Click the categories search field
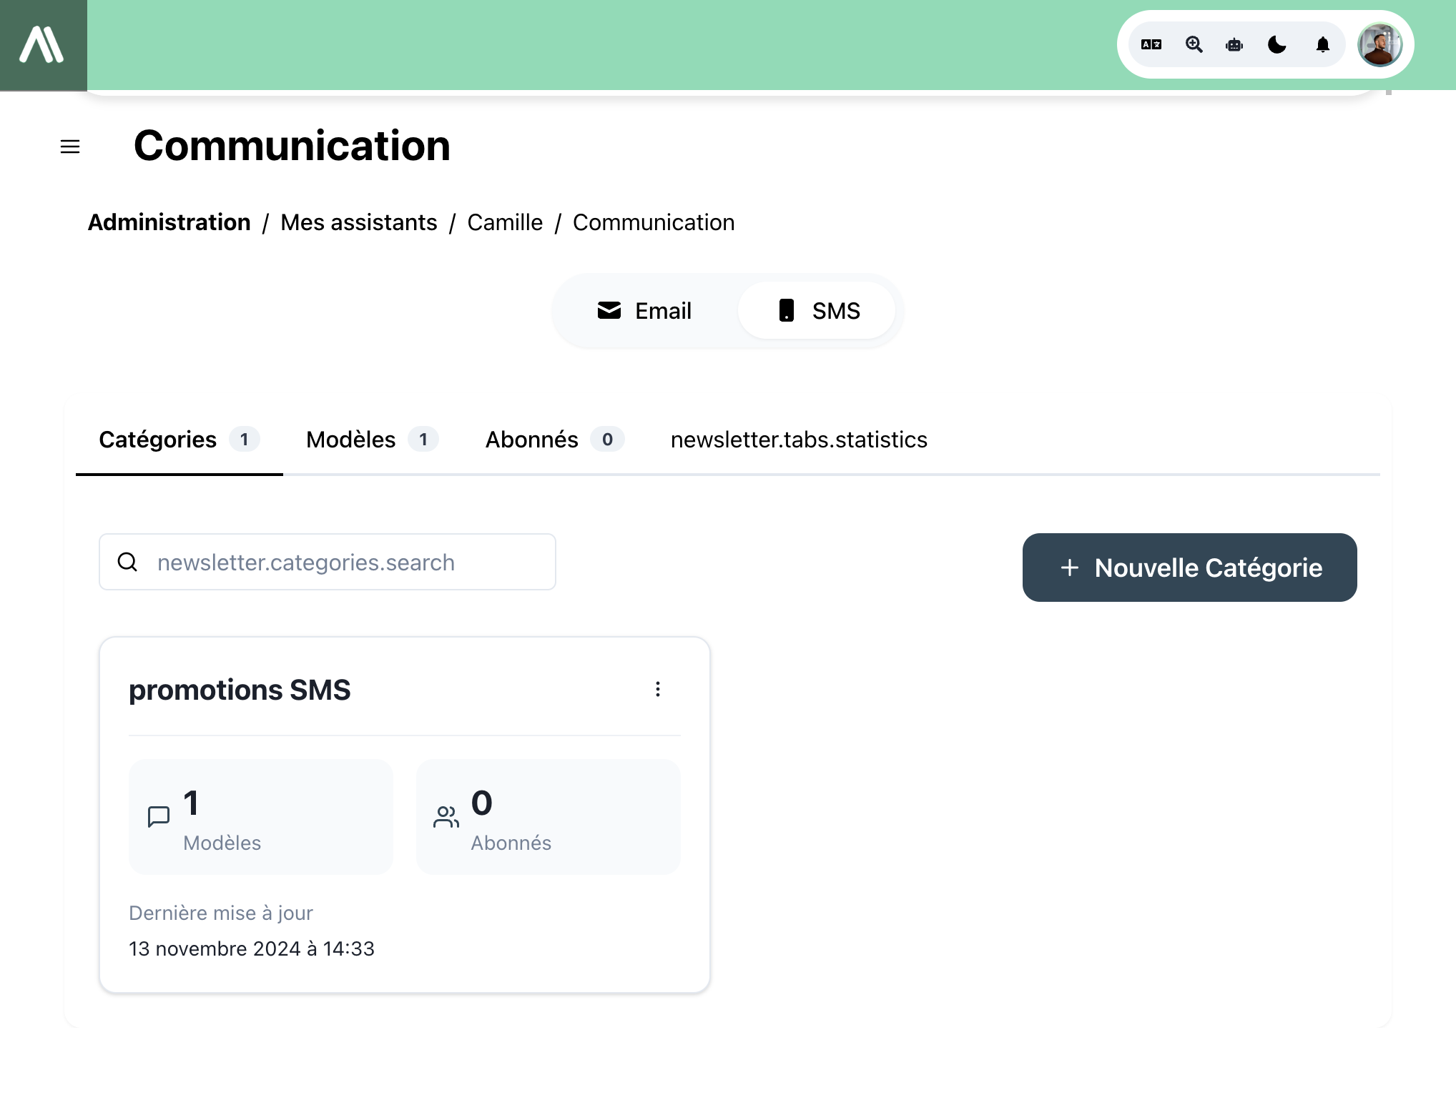The width and height of the screenshot is (1456, 1095). click(328, 563)
